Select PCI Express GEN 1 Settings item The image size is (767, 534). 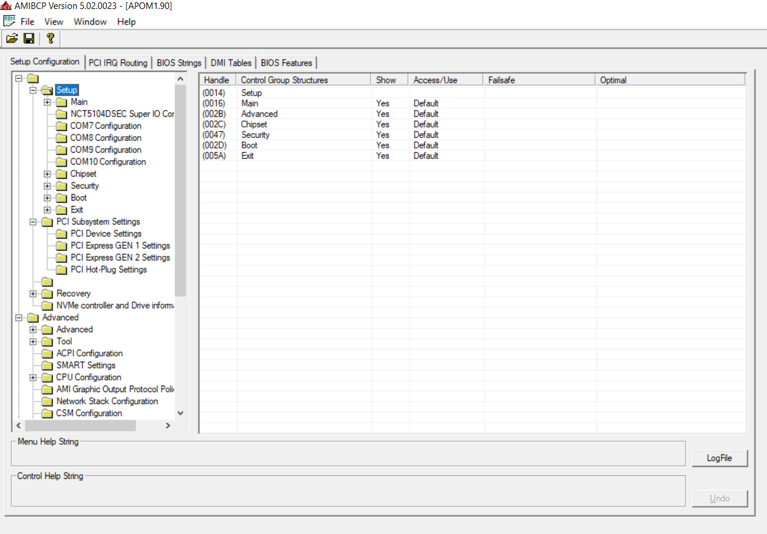click(120, 246)
